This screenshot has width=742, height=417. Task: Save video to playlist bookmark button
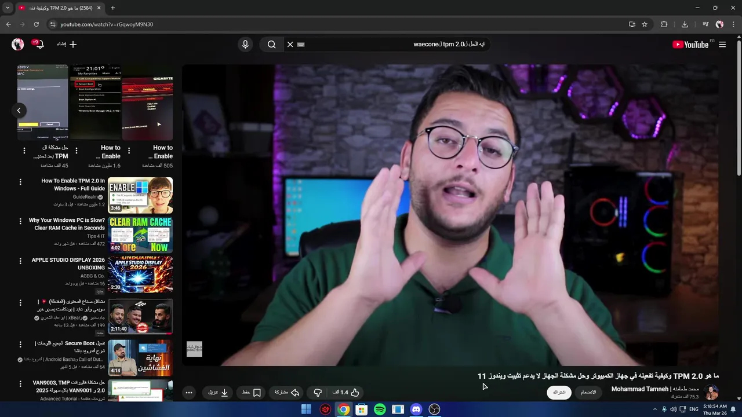(x=251, y=392)
